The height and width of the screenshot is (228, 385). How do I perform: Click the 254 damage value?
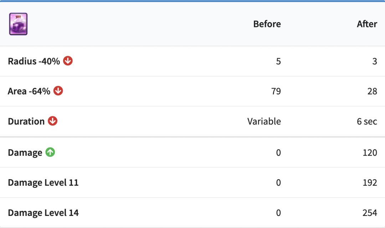coord(370,213)
